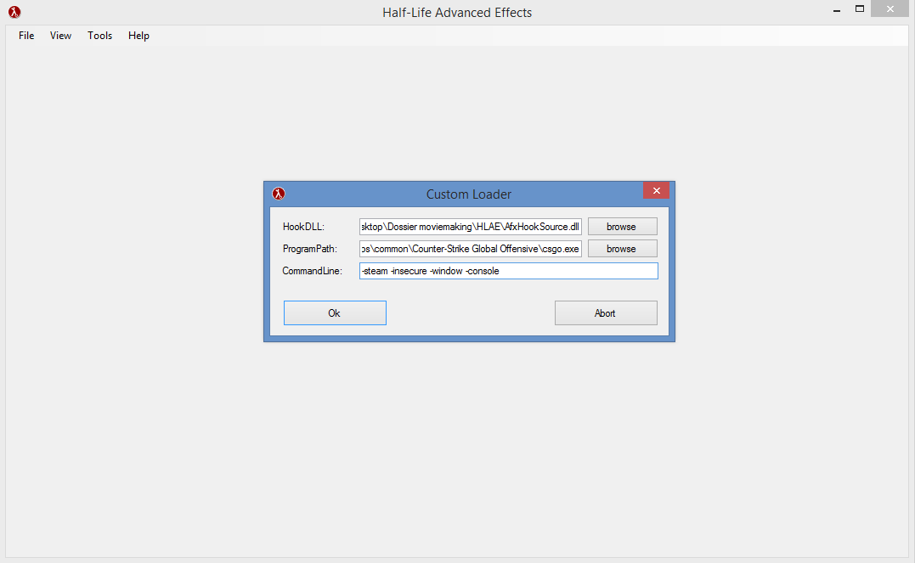Click inside the CommandLine input box
This screenshot has width=915, height=563.
click(x=508, y=271)
